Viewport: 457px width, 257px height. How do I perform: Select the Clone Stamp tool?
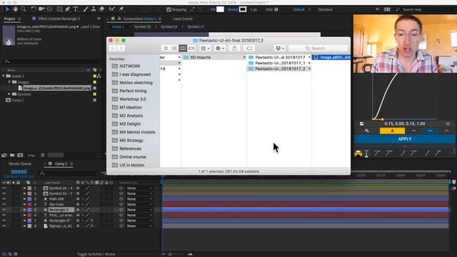94,9
